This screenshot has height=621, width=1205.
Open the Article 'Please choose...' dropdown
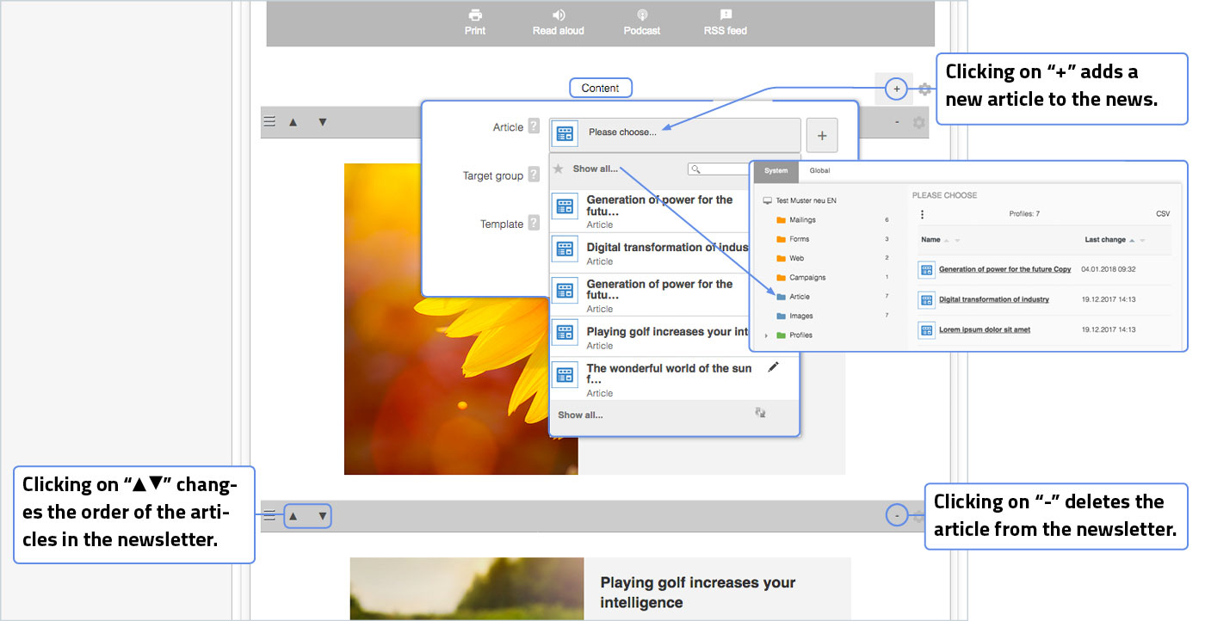(x=675, y=132)
